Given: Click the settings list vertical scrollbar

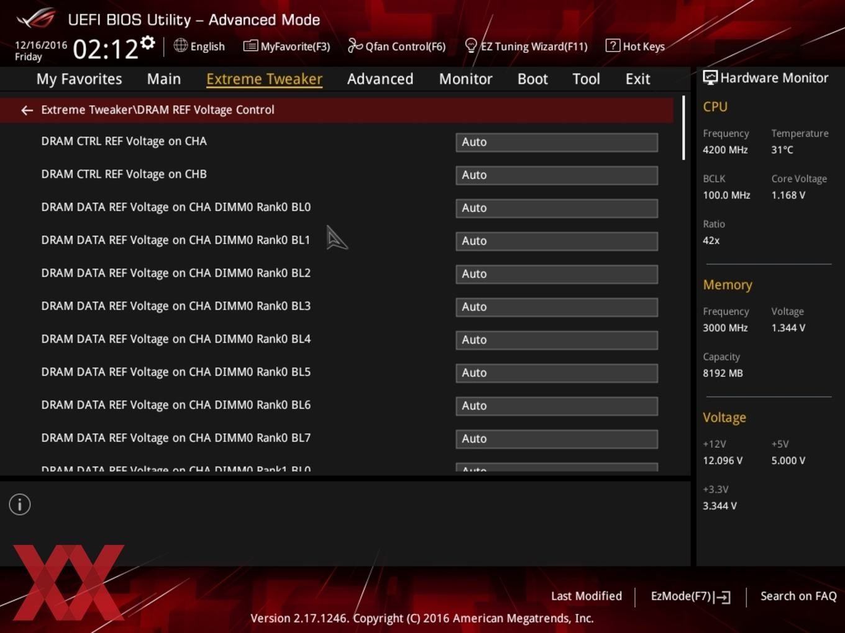Looking at the screenshot, I should (683, 128).
